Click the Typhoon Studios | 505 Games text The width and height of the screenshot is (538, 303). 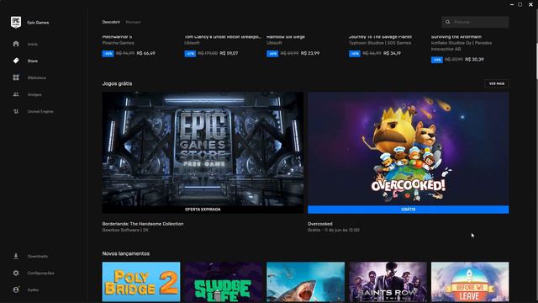click(x=380, y=43)
